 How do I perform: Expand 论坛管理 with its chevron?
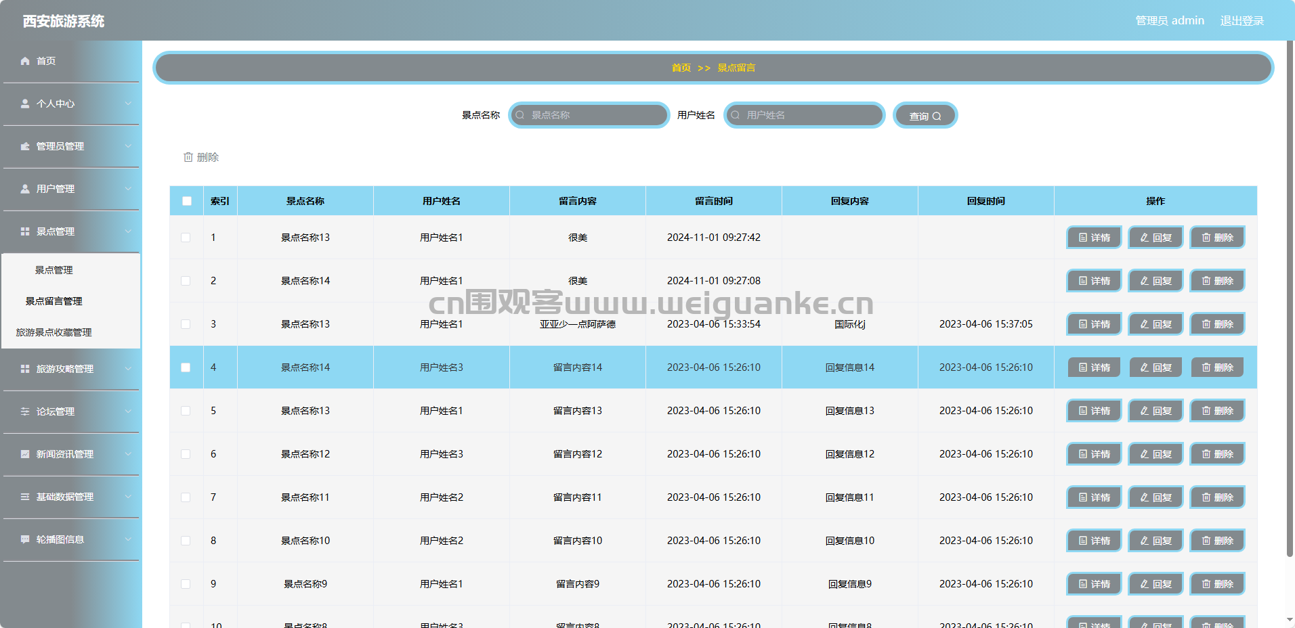coord(128,411)
